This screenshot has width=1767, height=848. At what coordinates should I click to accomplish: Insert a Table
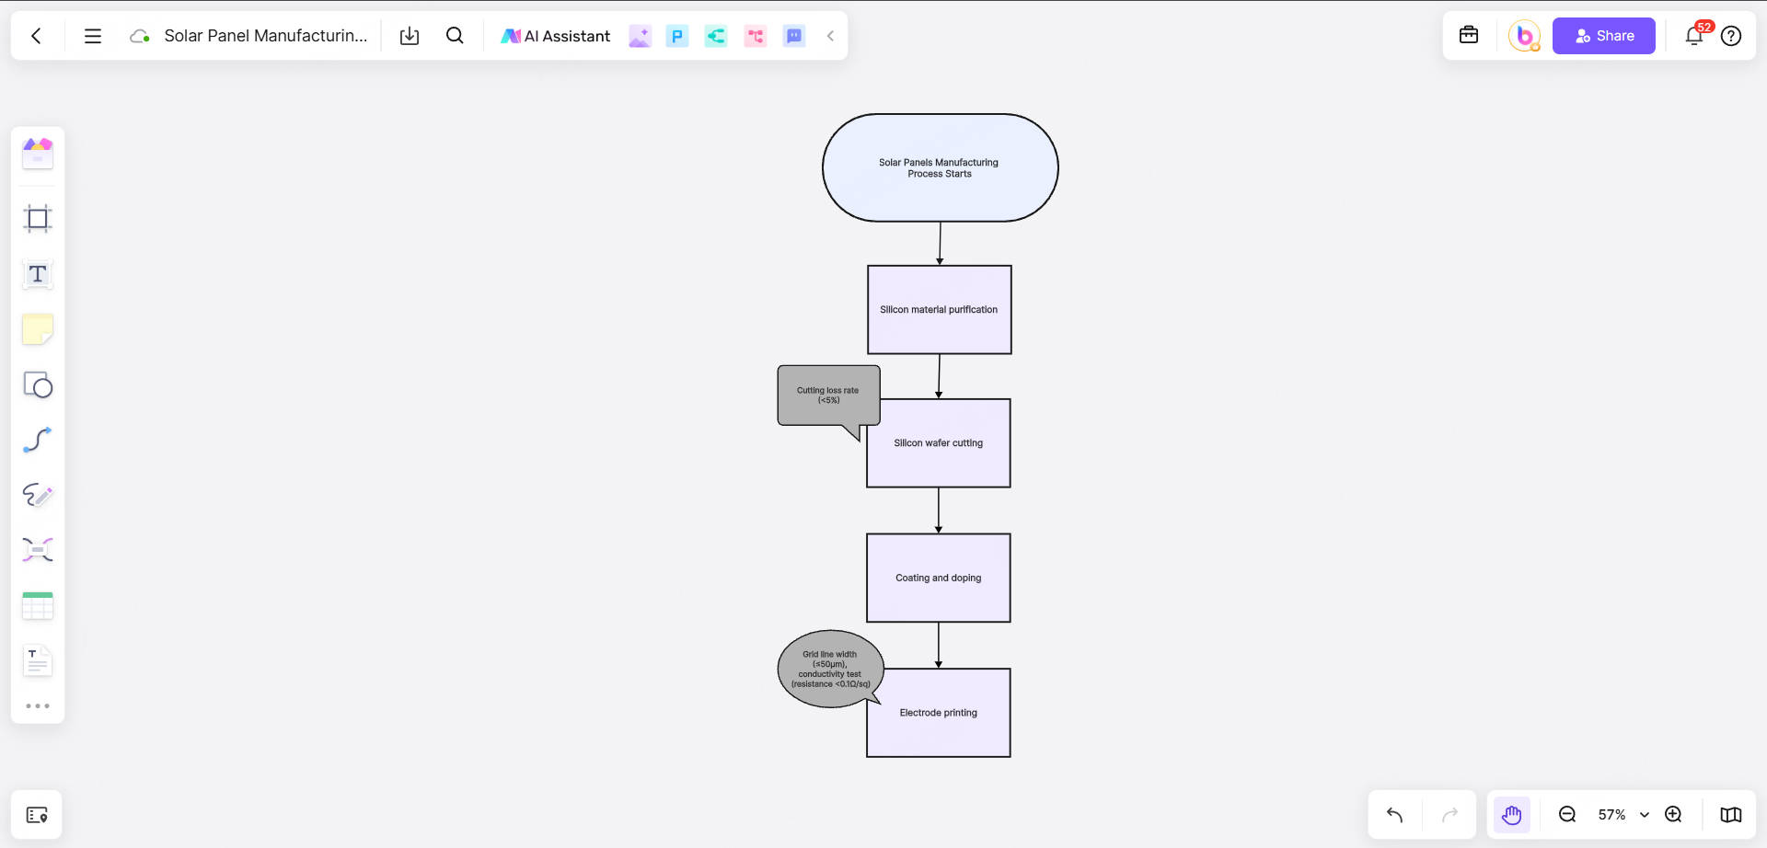(x=38, y=604)
